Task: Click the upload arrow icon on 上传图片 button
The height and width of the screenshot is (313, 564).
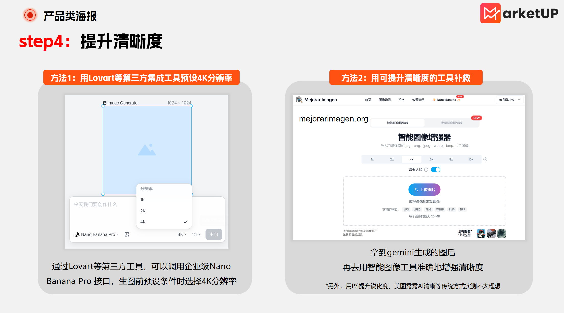Action: [416, 189]
